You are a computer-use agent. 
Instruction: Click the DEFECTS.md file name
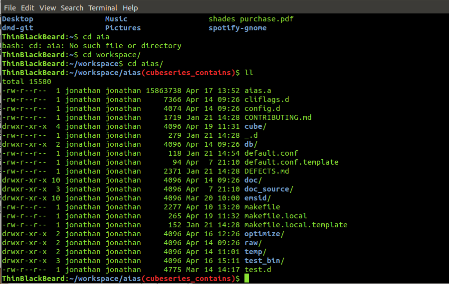click(266, 171)
